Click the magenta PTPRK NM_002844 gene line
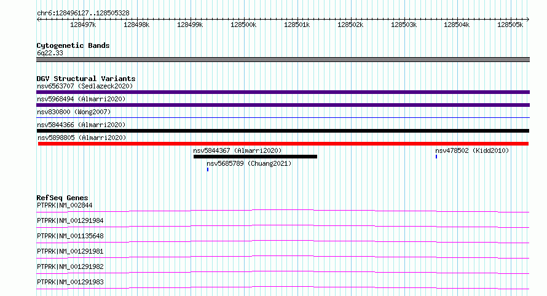The image size is (547, 296). [x=283, y=211]
